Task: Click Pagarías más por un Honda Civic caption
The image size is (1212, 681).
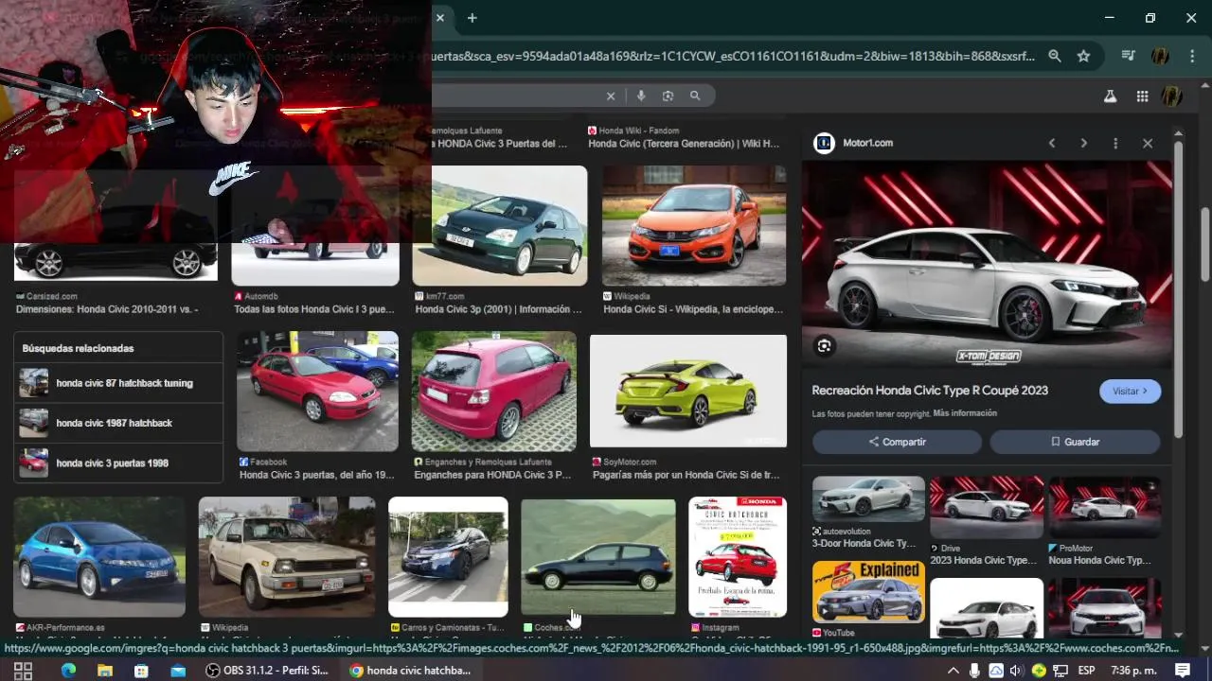Action: pyautogui.click(x=686, y=475)
